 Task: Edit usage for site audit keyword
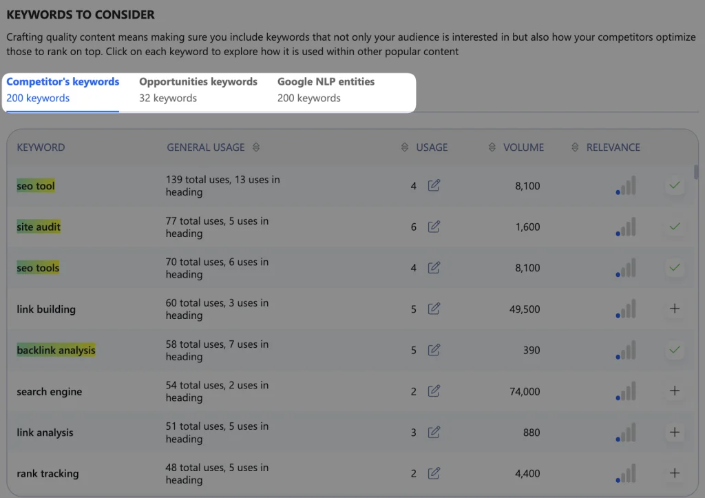pyautogui.click(x=434, y=227)
